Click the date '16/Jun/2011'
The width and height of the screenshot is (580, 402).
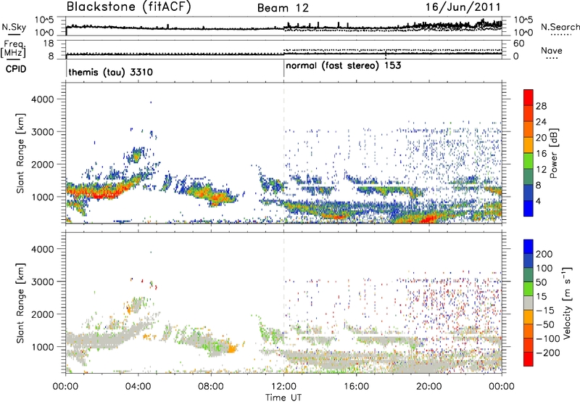coord(463,7)
